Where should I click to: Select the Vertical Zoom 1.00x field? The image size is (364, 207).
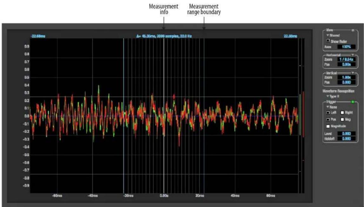click(346, 77)
